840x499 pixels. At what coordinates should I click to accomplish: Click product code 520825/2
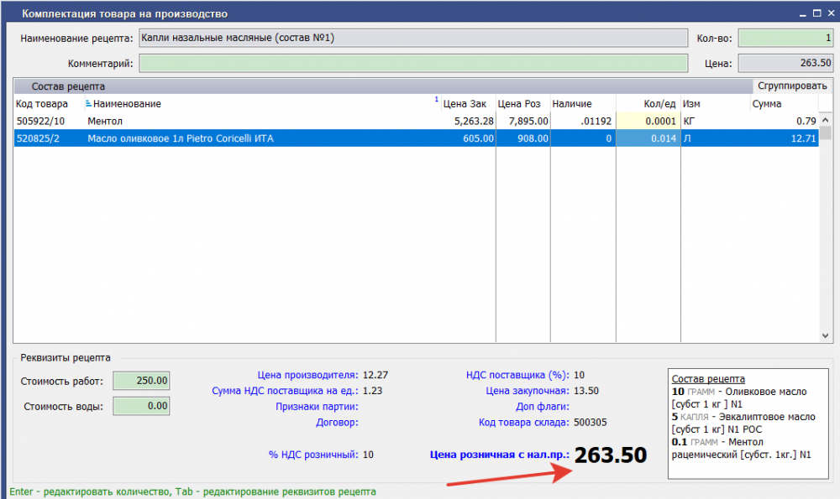tap(38, 138)
